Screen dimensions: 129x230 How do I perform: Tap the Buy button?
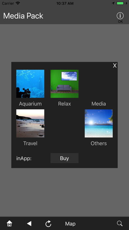pos(64,158)
